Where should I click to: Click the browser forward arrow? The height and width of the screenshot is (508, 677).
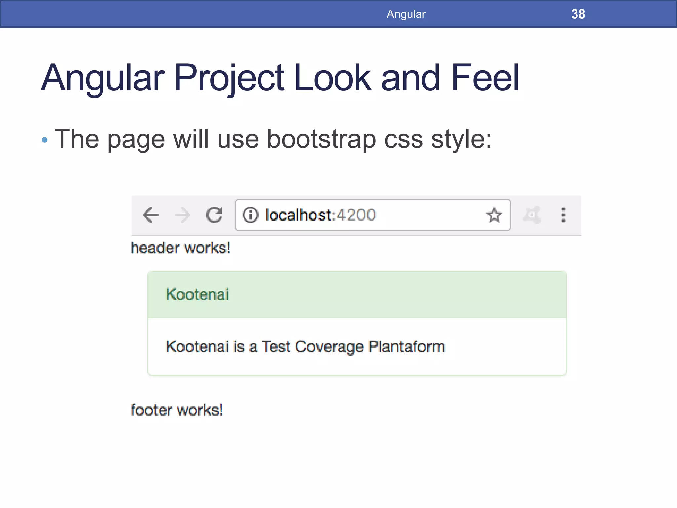pos(182,215)
